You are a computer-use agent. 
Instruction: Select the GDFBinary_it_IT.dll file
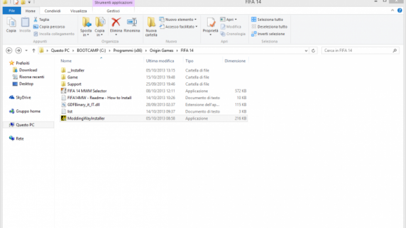154,104
